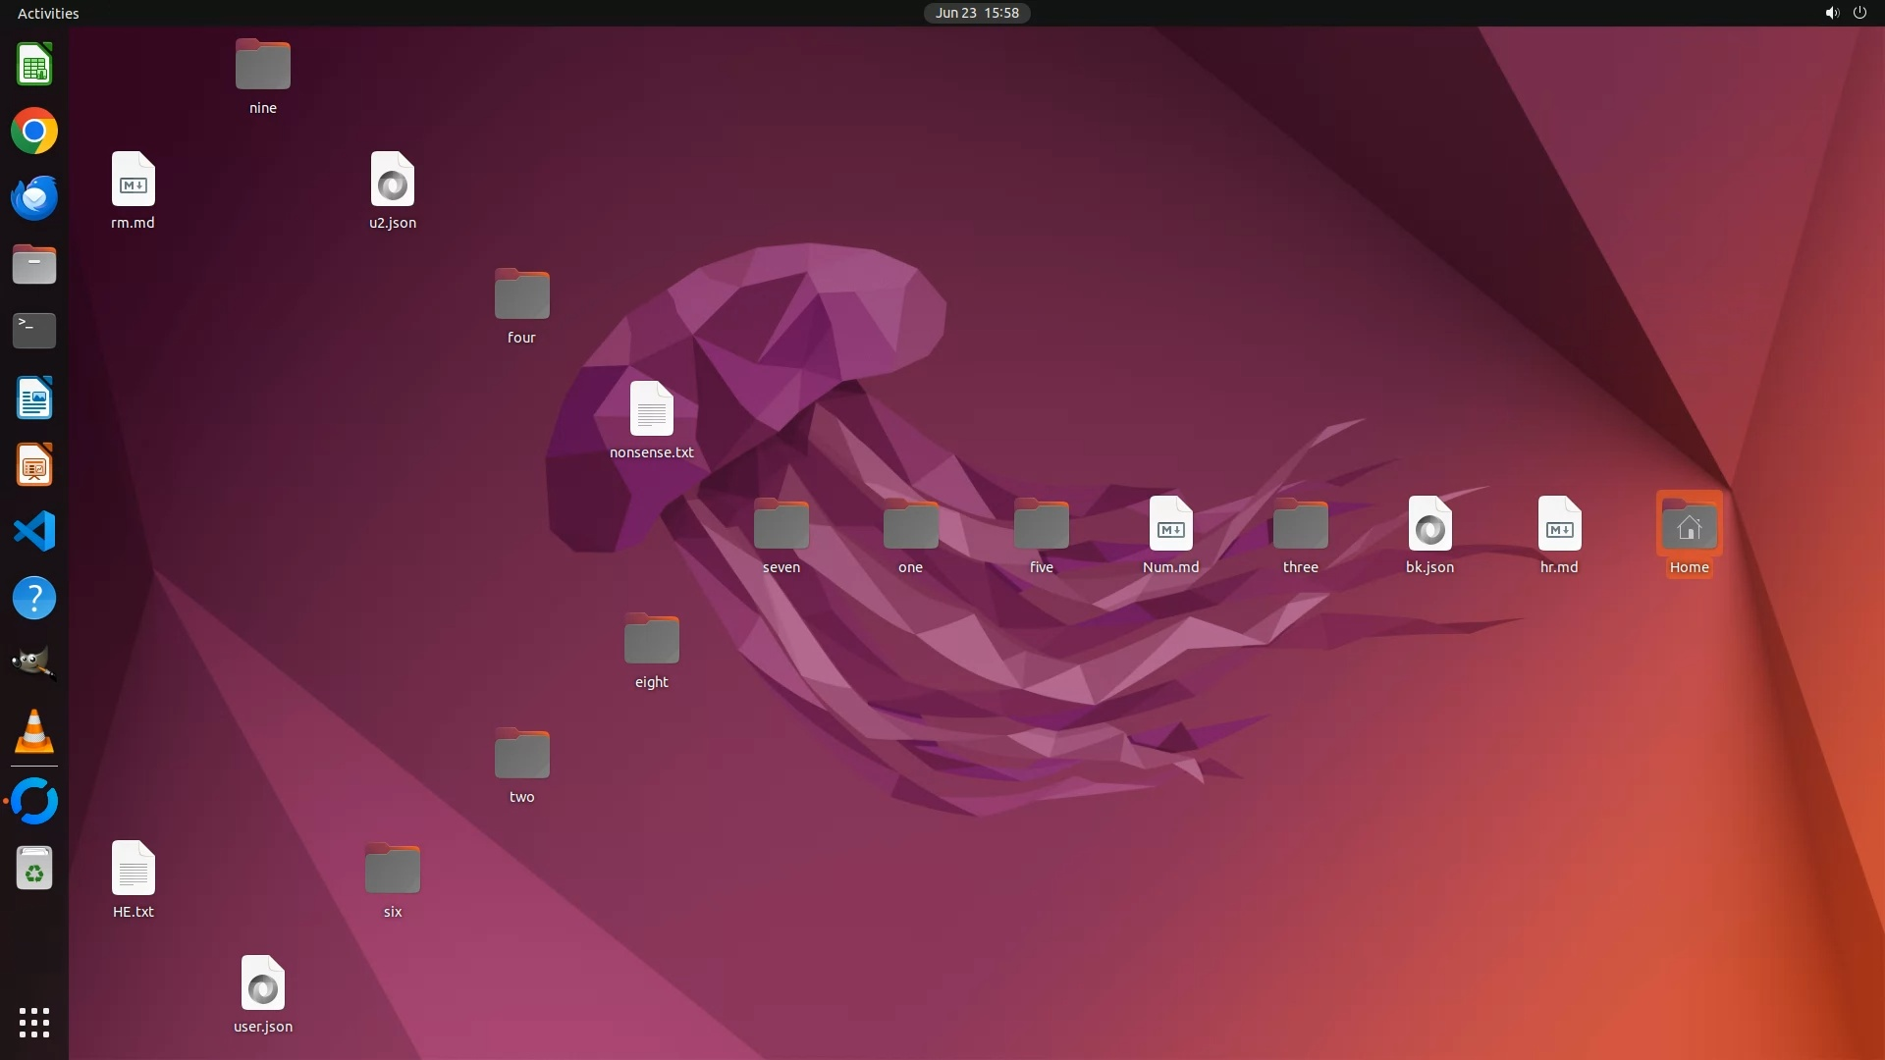Open Google Chrome from the dock
This screenshot has width=1885, height=1060.
pos(34,132)
